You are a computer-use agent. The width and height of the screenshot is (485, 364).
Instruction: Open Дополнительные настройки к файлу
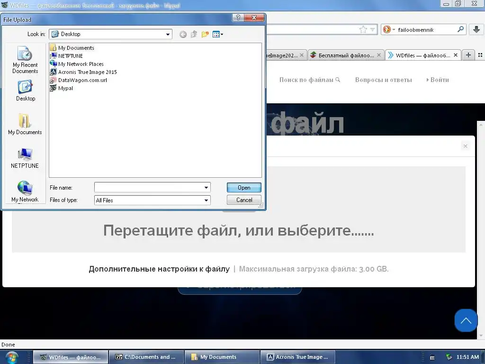tap(159, 269)
